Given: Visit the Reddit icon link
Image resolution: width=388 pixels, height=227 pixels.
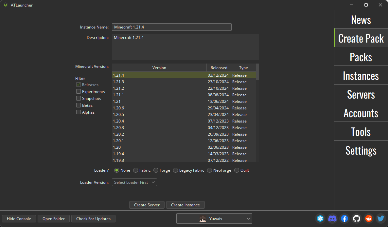Looking at the screenshot, I should click(x=369, y=218).
